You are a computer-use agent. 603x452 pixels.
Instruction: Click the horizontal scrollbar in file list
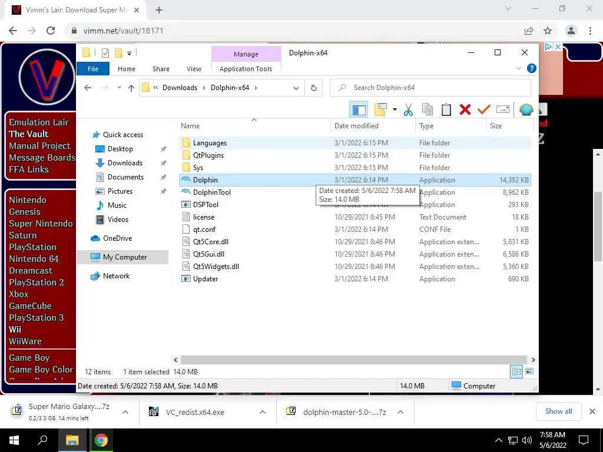[354, 360]
